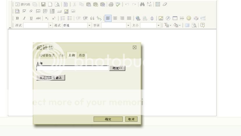The image size is (241, 136).
Task: Click the insert table icon
Action: [x=175, y=18]
